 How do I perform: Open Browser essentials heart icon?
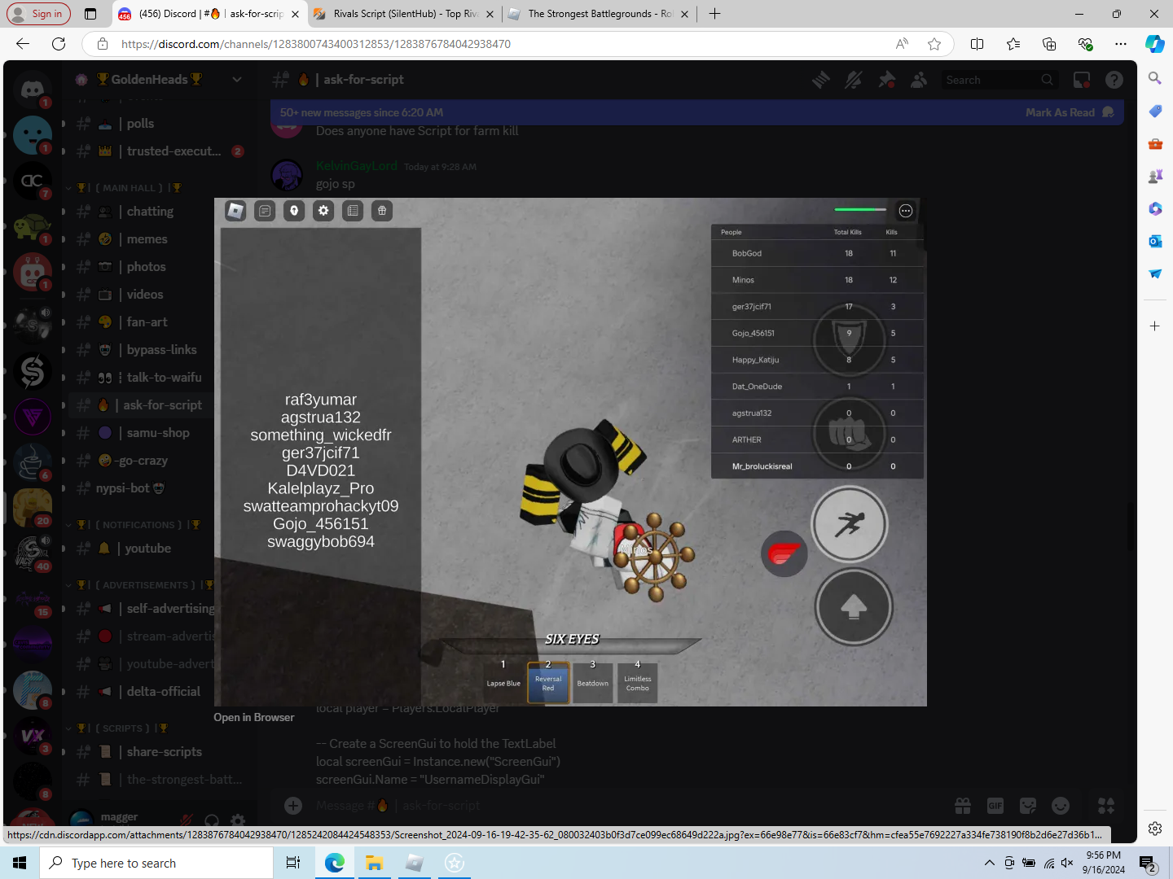click(1085, 44)
